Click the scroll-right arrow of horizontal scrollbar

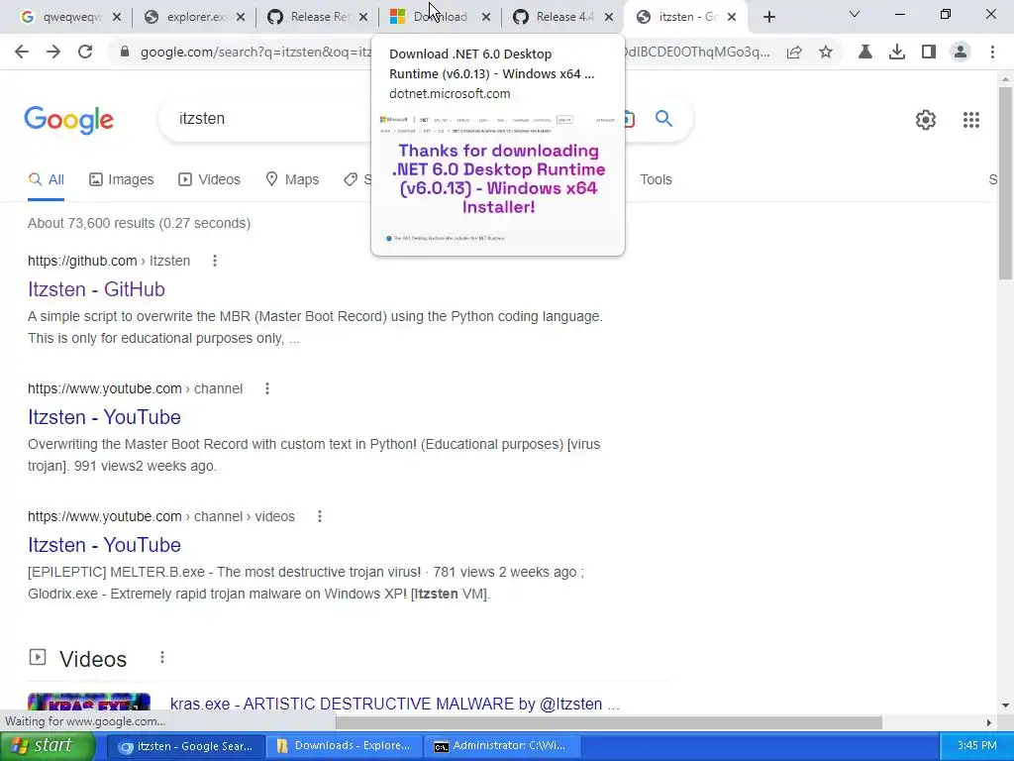click(x=989, y=722)
